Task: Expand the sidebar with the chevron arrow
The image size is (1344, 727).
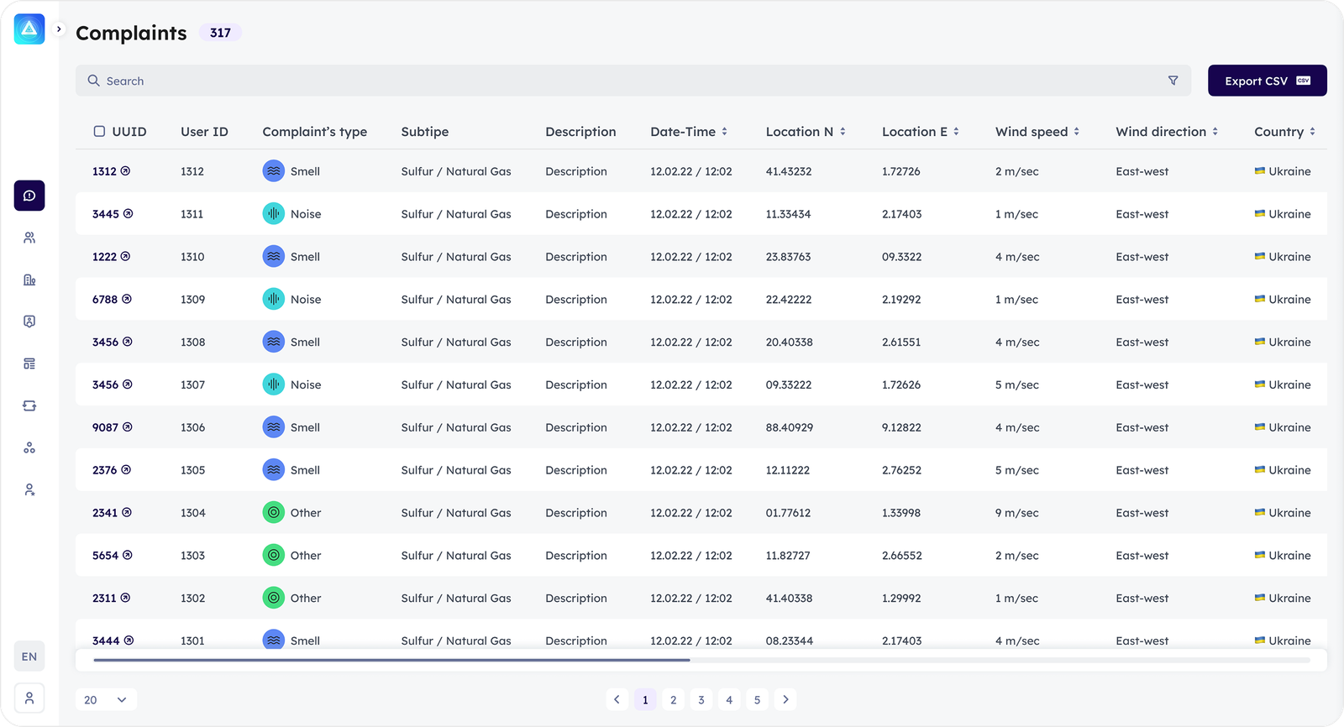Action: 59,29
